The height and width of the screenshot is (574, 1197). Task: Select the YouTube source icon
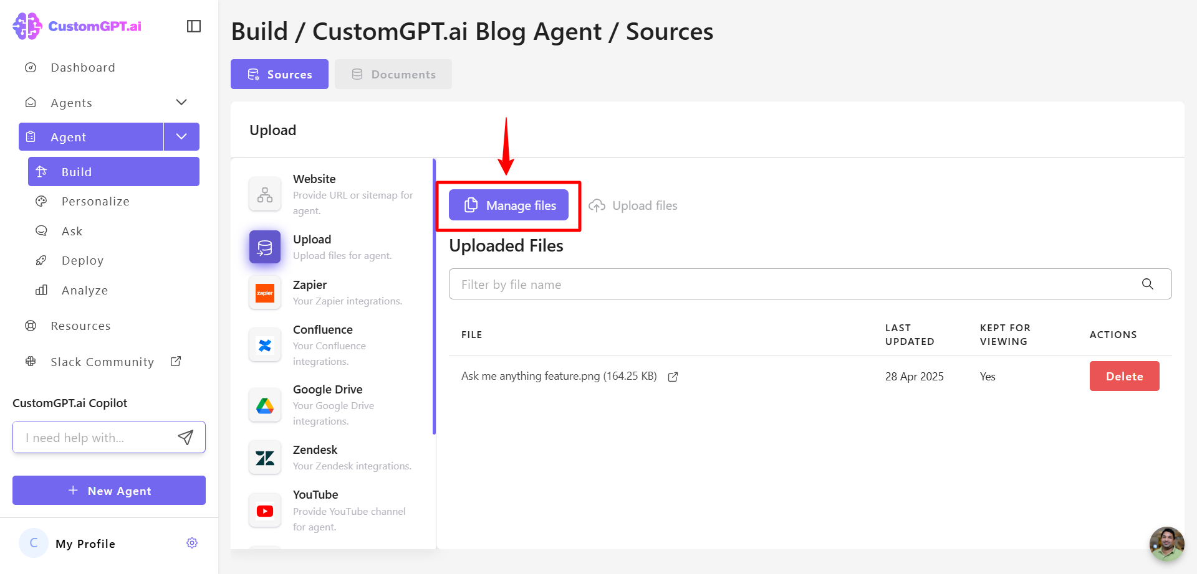coord(265,510)
